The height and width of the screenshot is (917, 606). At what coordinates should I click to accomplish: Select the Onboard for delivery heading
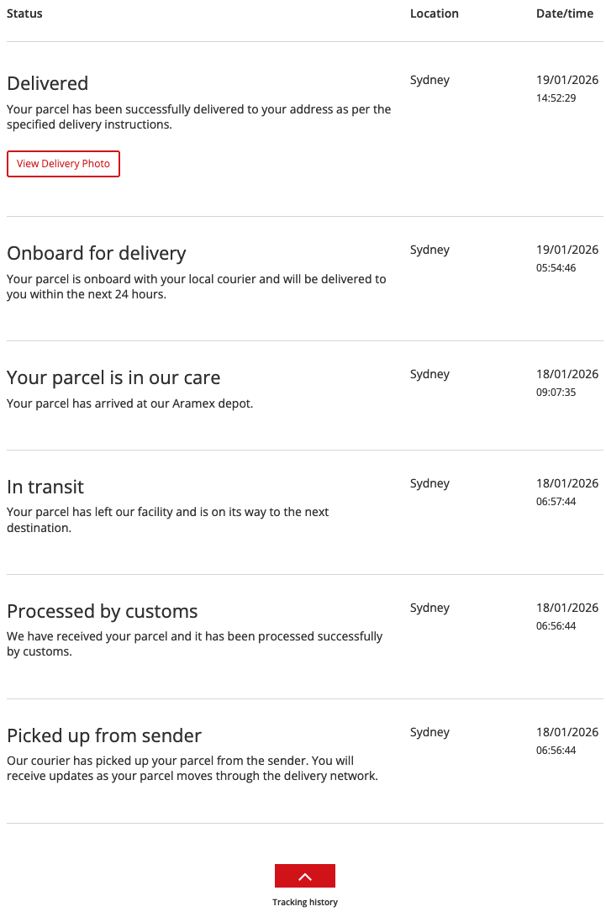(x=96, y=253)
